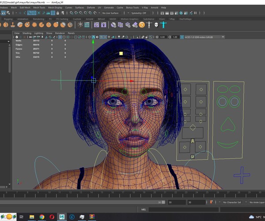Expand arrow left of Symmetry field
Image resolution: width=265 pixels, height=221 pixels.
(128, 13)
